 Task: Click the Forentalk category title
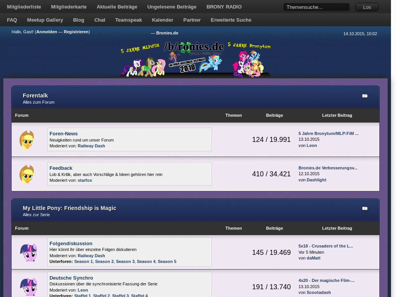(35, 96)
